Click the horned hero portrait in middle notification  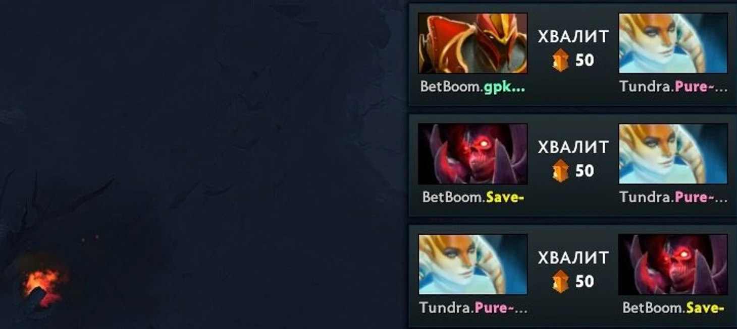point(673,154)
